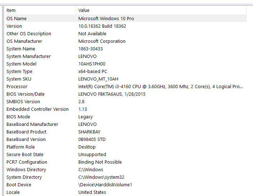This screenshot has width=253, height=196.
Task: Click the Value column header
Action: (x=161, y=10)
